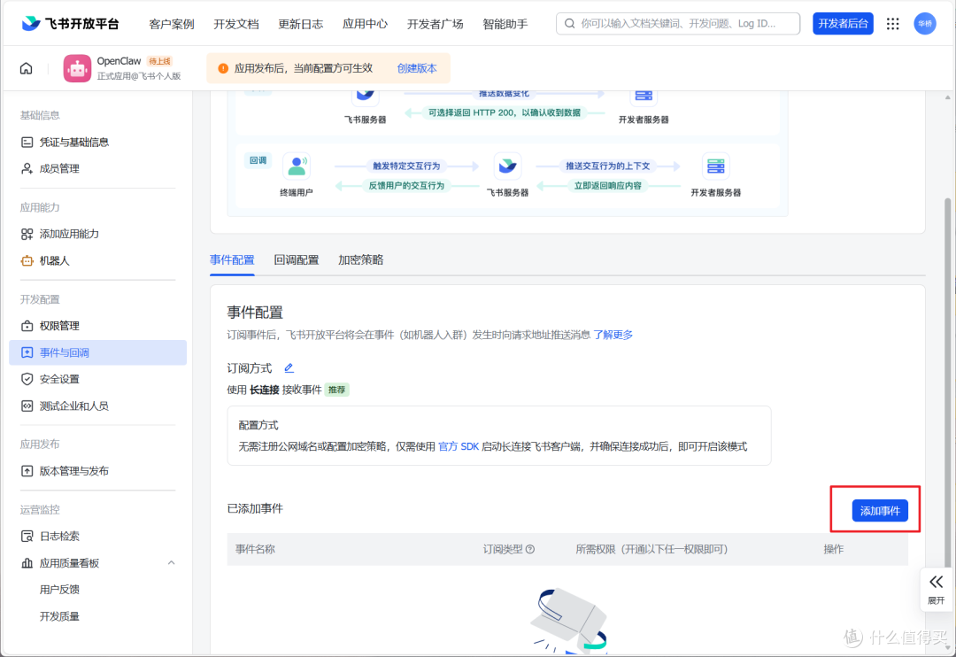Click the double-chevron 展开 panel icon
The height and width of the screenshot is (657, 956).
pos(936,582)
